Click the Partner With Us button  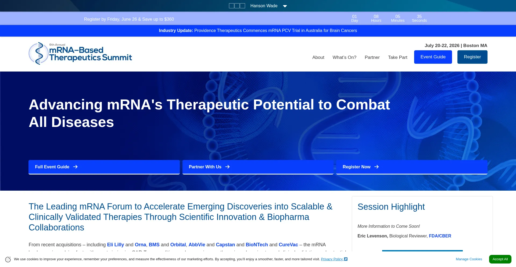258,167
